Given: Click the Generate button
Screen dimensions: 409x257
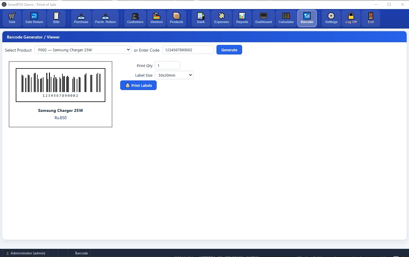Looking at the screenshot, I should (x=229, y=50).
